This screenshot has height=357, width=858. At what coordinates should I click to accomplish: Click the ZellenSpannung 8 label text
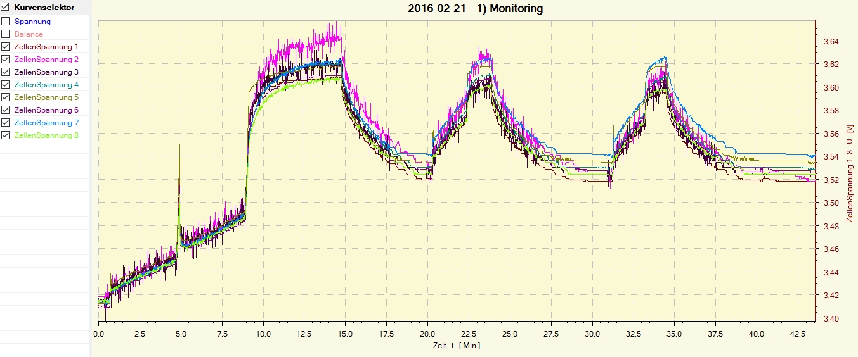(46, 135)
